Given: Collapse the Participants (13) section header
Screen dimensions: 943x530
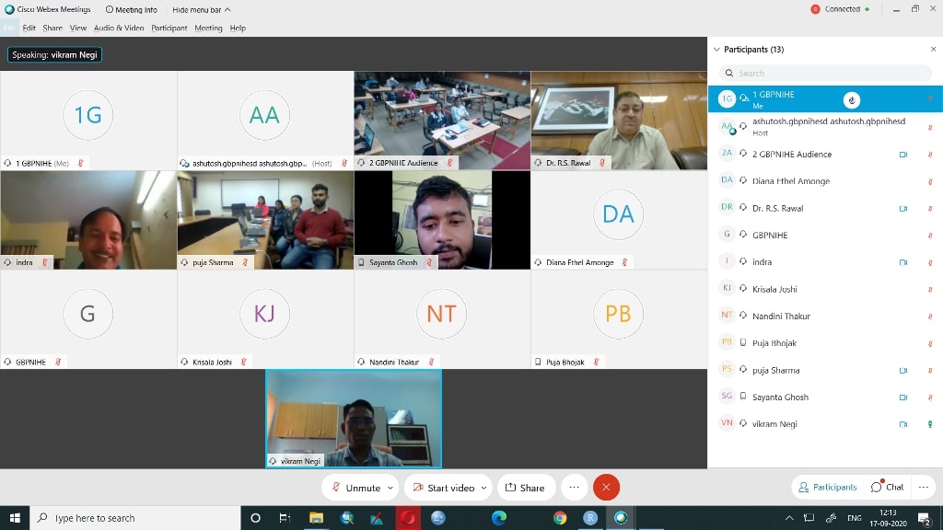Looking at the screenshot, I should click(x=717, y=50).
